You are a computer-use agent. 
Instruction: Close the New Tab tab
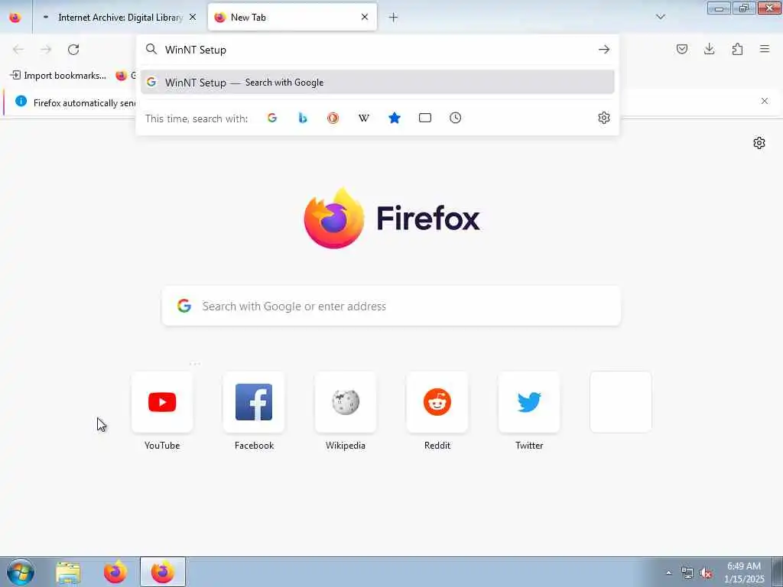pyautogui.click(x=365, y=17)
